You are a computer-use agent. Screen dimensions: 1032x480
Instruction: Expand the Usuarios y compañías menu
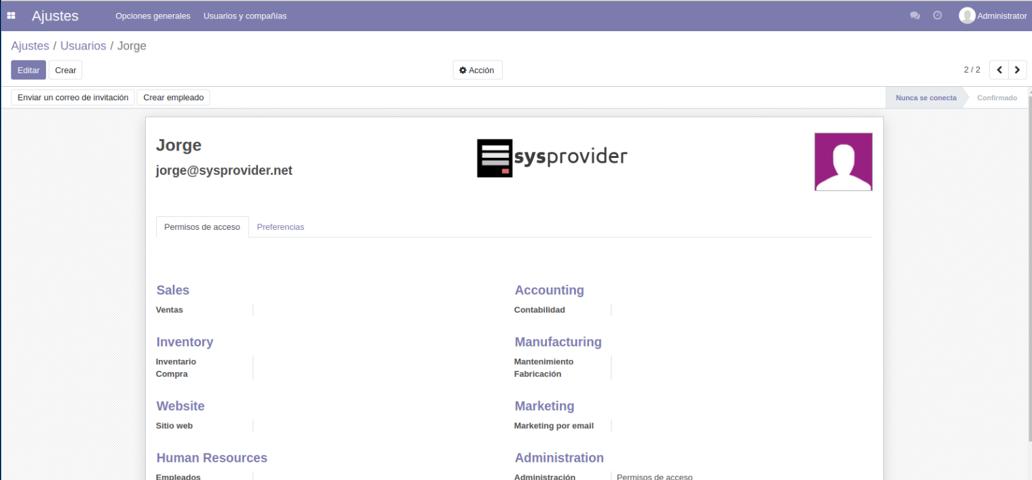tap(245, 16)
